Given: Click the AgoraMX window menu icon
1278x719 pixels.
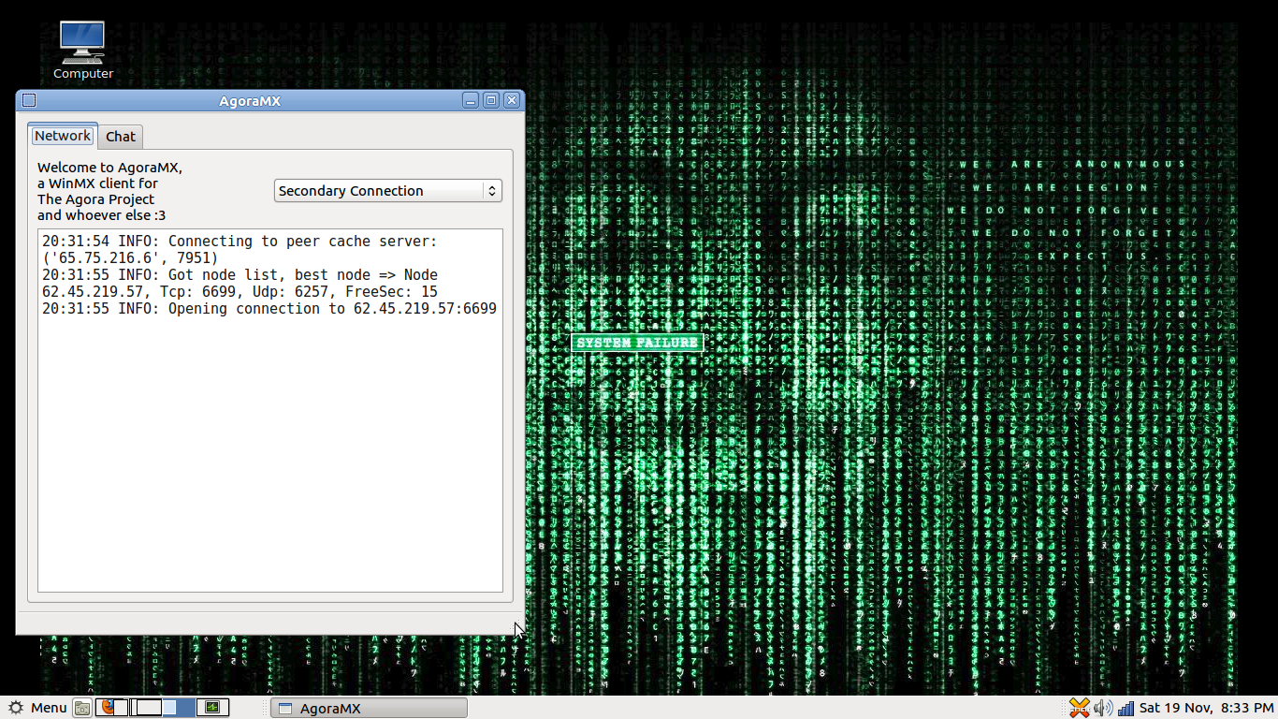Looking at the screenshot, I should (x=29, y=101).
